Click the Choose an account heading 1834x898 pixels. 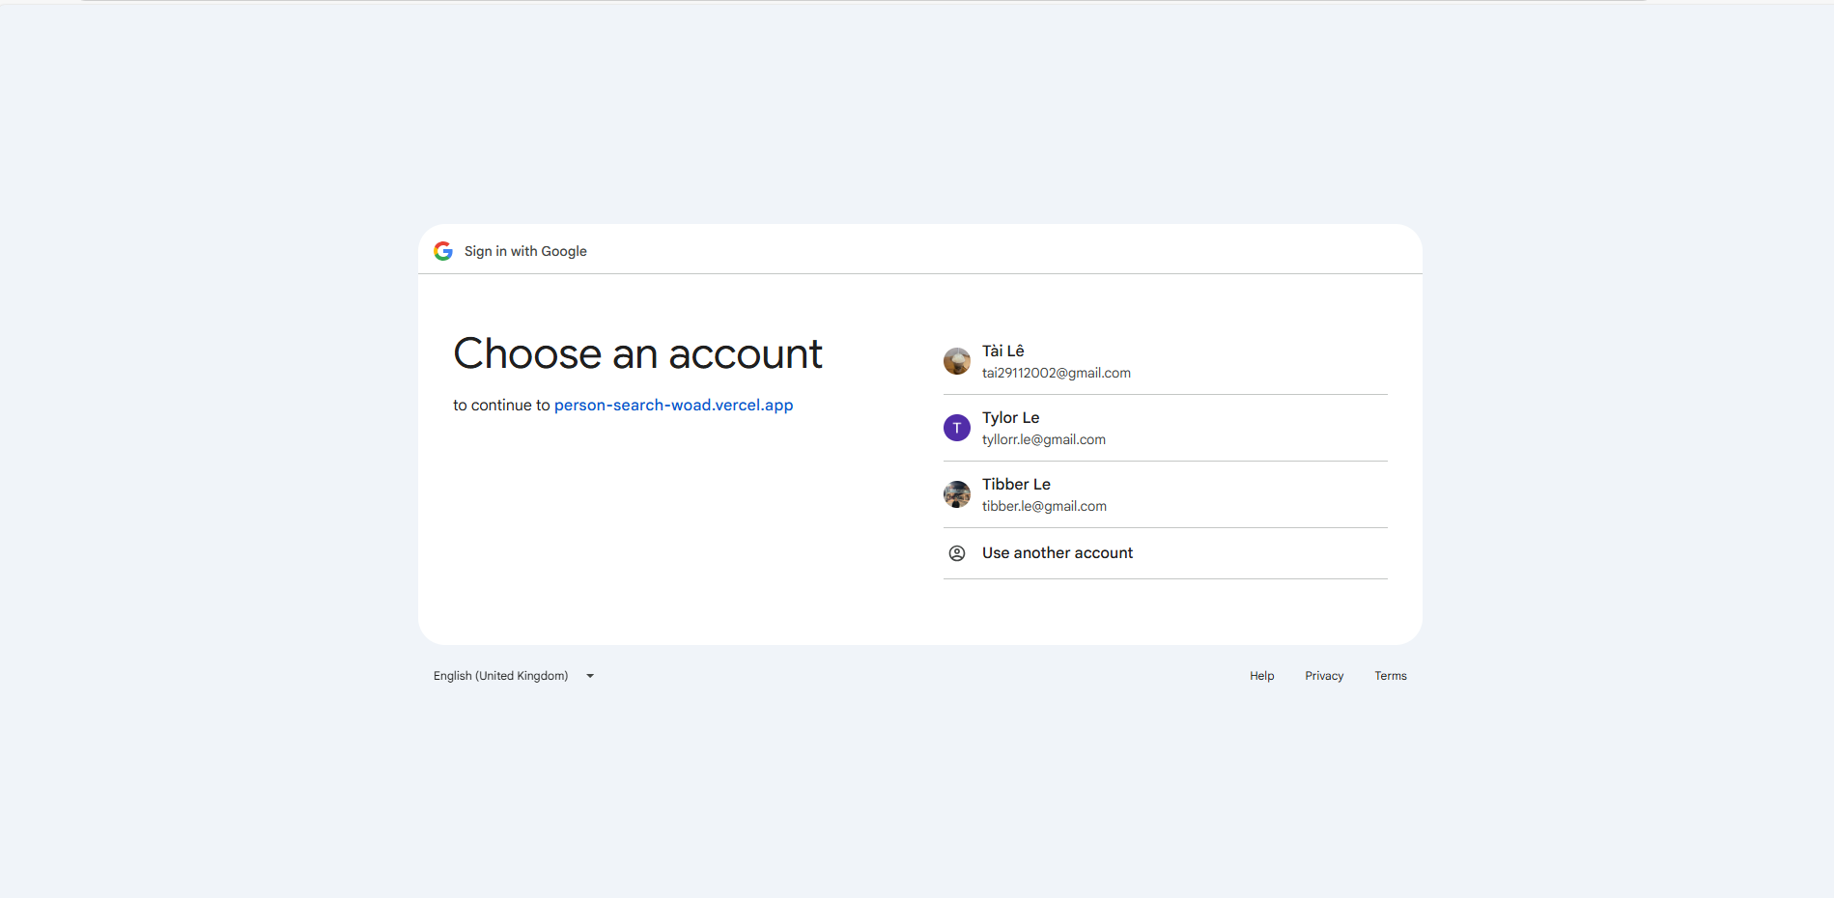point(637,353)
